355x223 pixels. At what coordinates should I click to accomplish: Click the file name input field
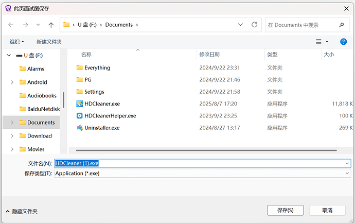(x=199, y=163)
